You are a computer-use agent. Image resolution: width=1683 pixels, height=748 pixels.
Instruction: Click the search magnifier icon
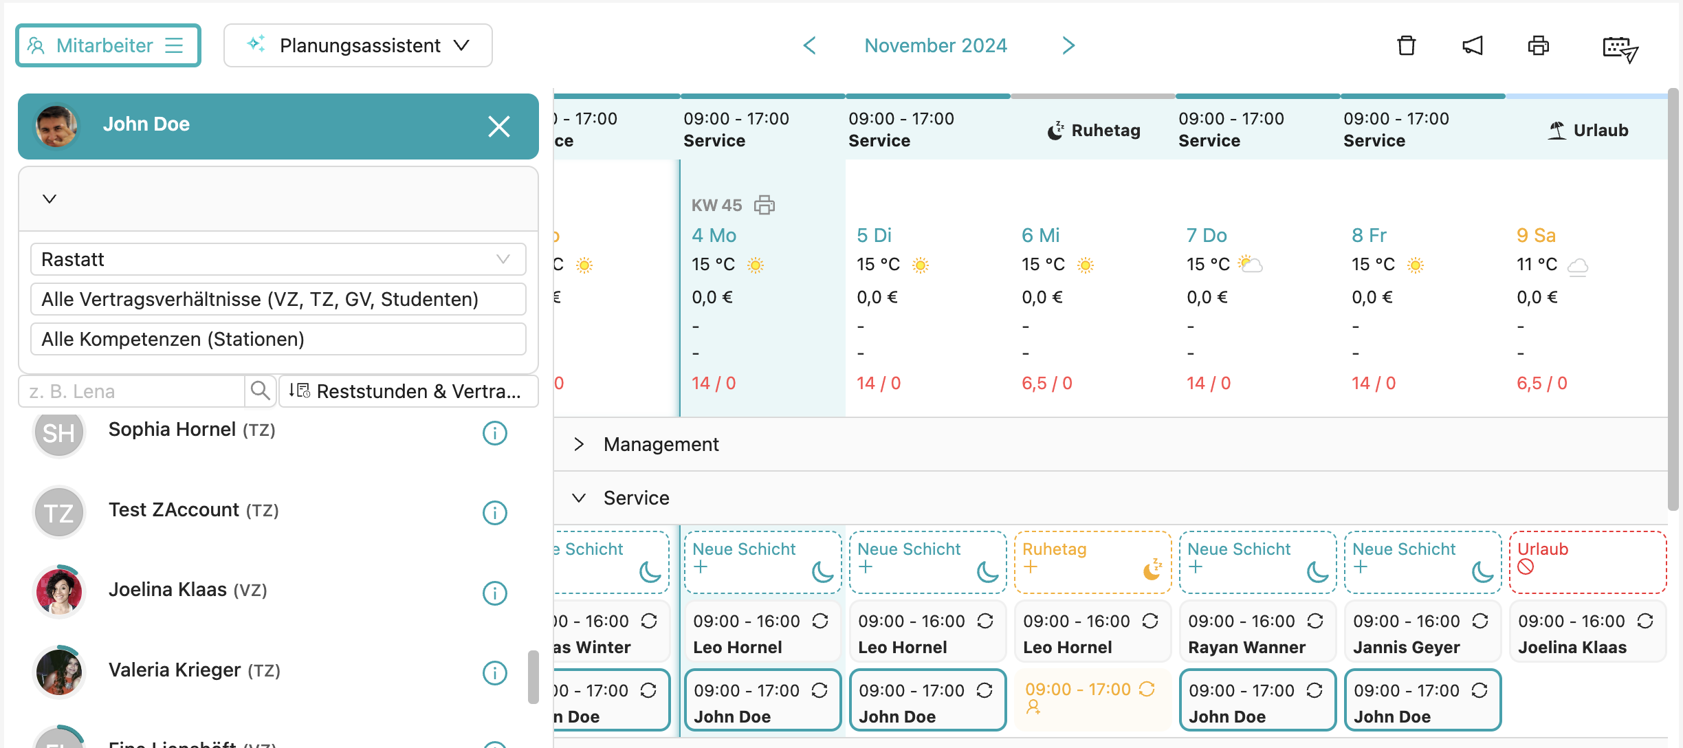click(260, 390)
